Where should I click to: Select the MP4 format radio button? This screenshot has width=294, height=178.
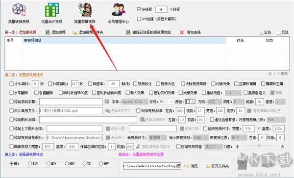[11, 164]
